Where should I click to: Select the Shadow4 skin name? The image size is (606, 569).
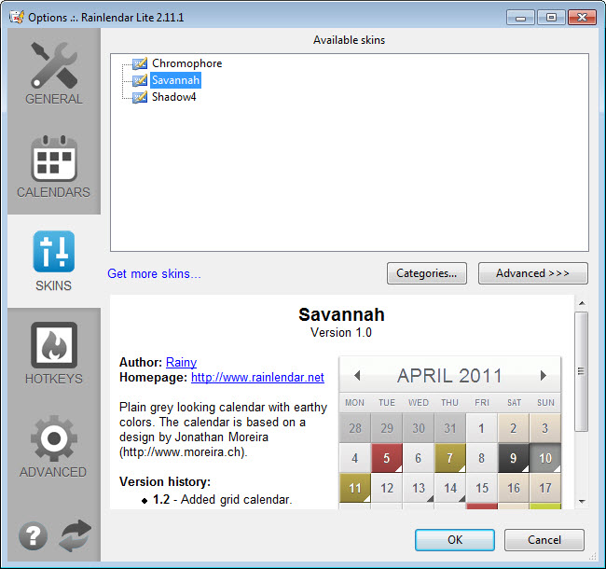coord(174,97)
